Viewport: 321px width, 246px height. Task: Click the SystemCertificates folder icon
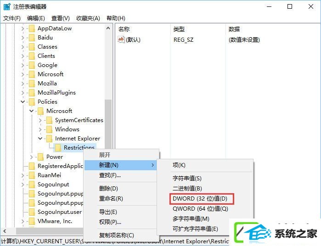pos(49,120)
